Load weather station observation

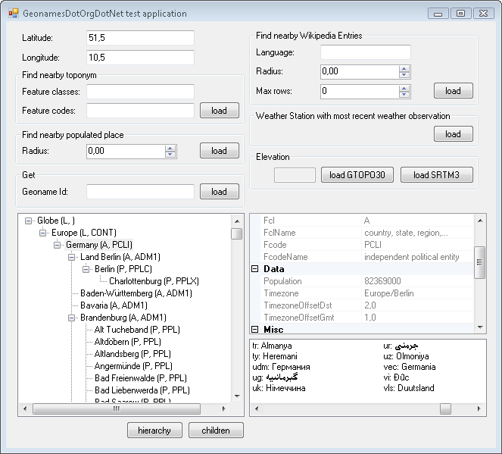click(x=454, y=134)
